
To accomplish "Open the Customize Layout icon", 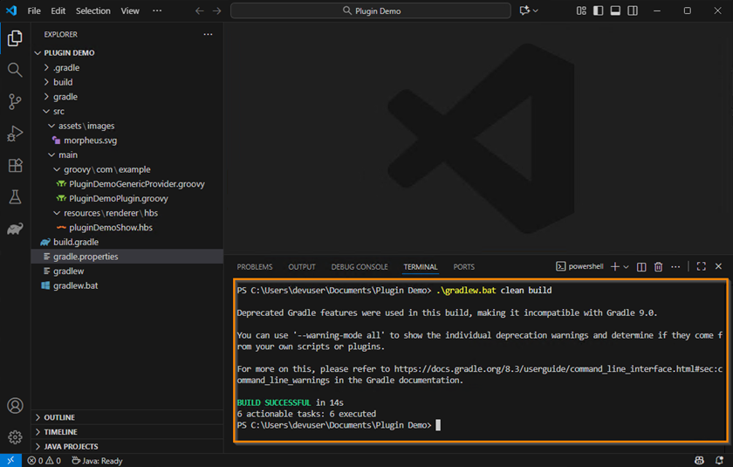I will [x=581, y=10].
